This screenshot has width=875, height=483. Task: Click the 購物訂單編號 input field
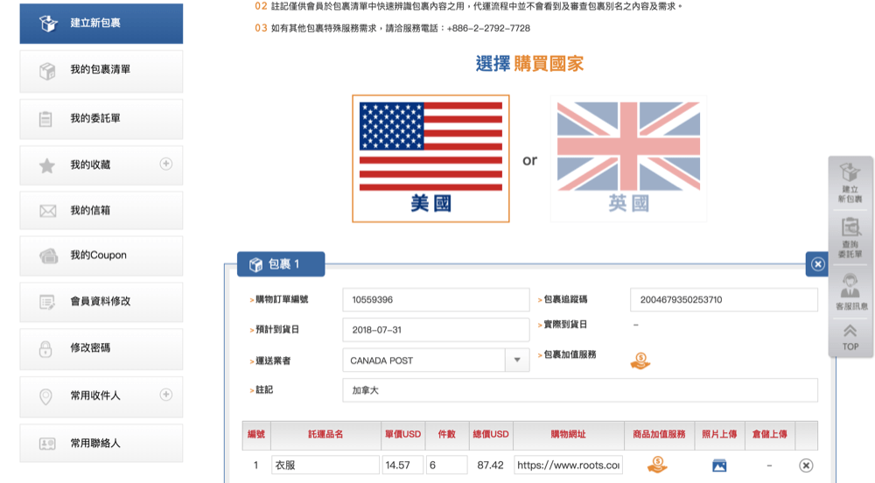[x=436, y=299]
